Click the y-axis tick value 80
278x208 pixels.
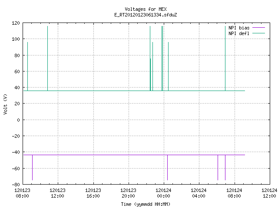click(x=17, y=55)
